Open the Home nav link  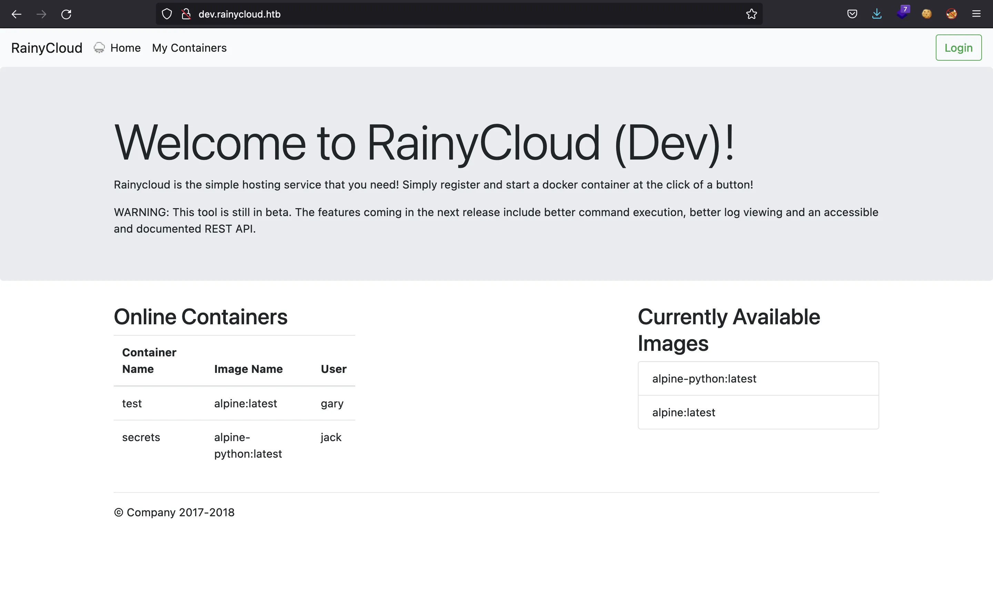click(125, 48)
